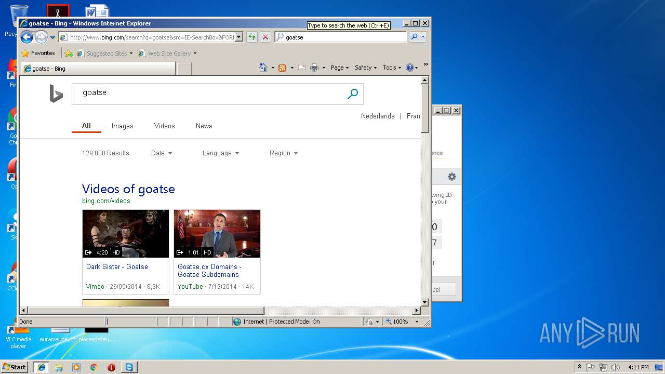
Task: Switch to the Images tab
Action: tap(123, 126)
